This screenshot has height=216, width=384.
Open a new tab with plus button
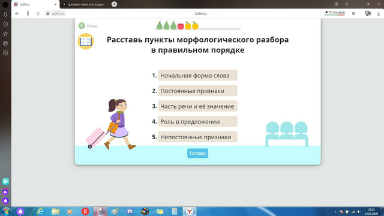click(114, 4)
